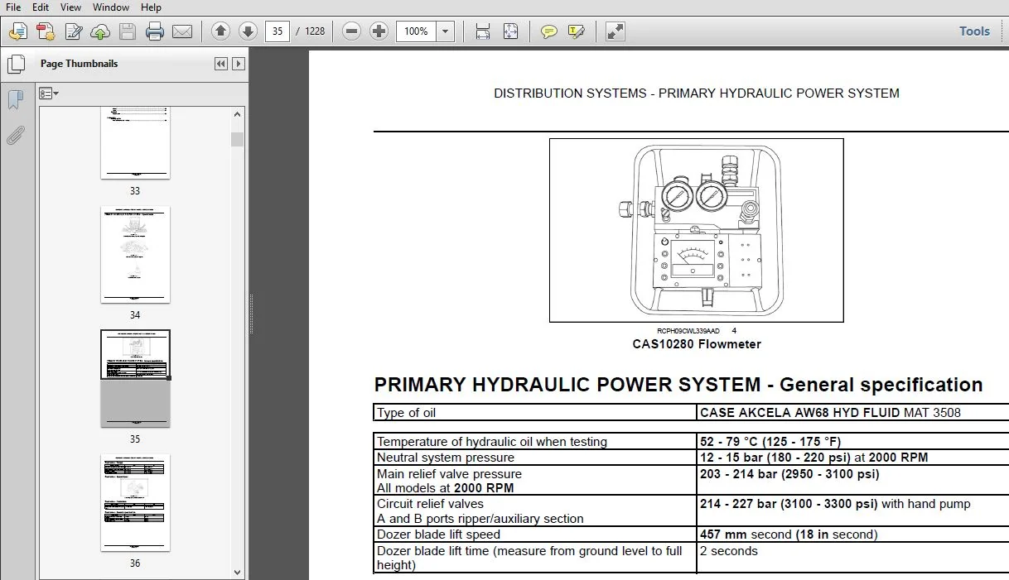Click the thumbnails scrollbar up arrow
Viewport: 1009px width, 580px height.
[238, 114]
